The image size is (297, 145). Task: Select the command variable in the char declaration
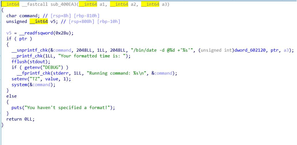pyautogui.click(x=28, y=16)
